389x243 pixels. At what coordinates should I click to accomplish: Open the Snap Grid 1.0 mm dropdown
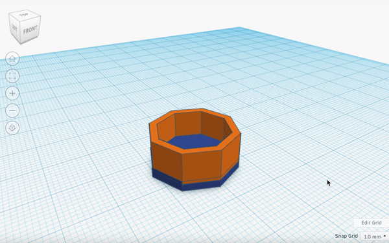pos(375,237)
